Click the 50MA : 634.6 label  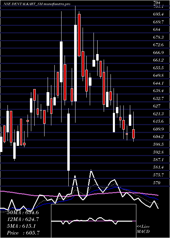[23, 213]
